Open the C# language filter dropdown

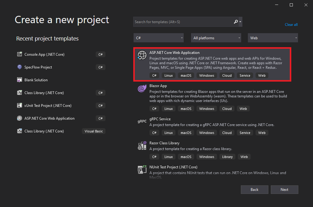tap(159, 38)
